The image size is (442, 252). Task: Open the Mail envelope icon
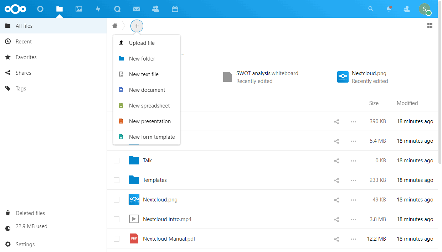(x=136, y=9)
